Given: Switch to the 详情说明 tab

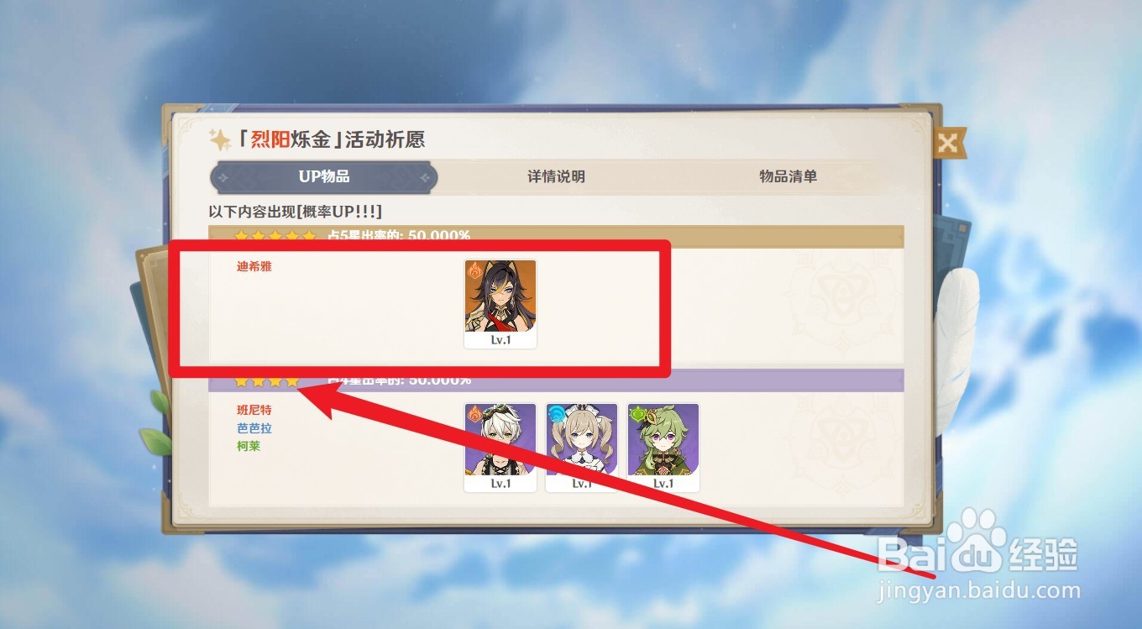Looking at the screenshot, I should tap(556, 177).
